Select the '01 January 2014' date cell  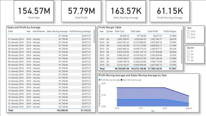16,39
